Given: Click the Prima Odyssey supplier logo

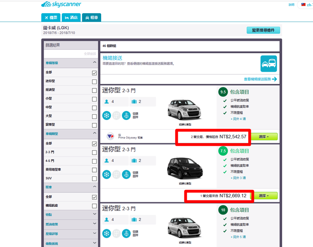Looking at the screenshot, I should click(x=110, y=136).
